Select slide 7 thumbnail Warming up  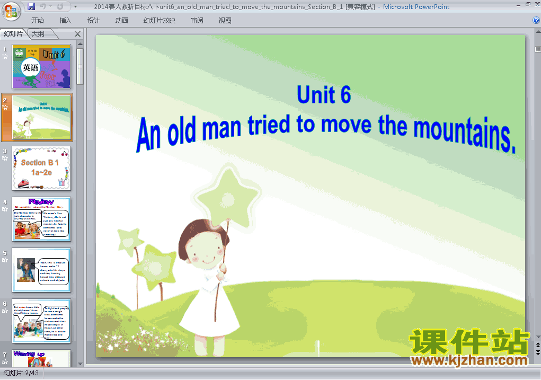pyautogui.click(x=41, y=358)
